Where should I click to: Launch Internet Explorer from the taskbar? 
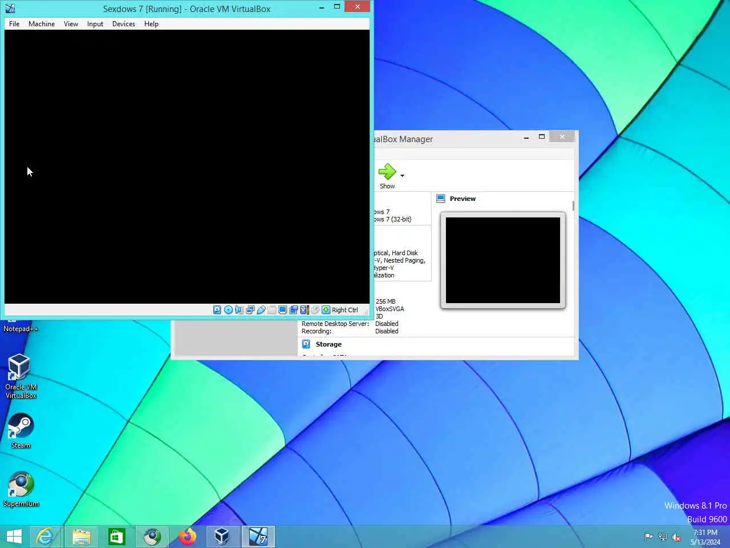45,537
